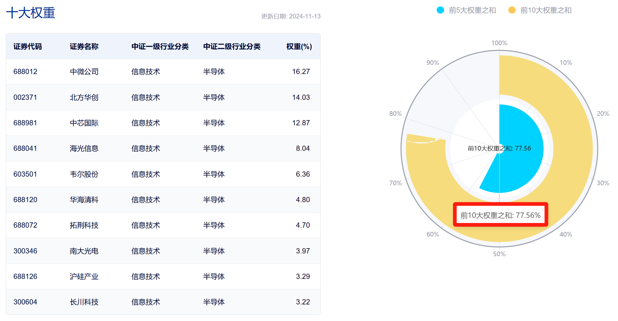Click the weight value 6.36
Screen dimensions: 618x321
[x=303, y=174]
